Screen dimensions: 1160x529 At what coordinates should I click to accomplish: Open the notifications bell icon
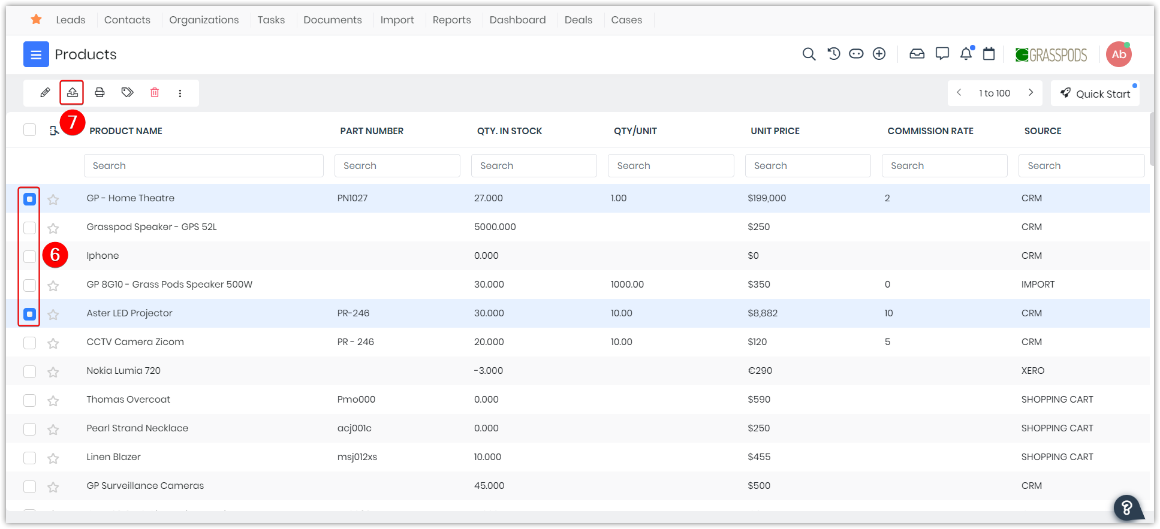[x=966, y=54]
